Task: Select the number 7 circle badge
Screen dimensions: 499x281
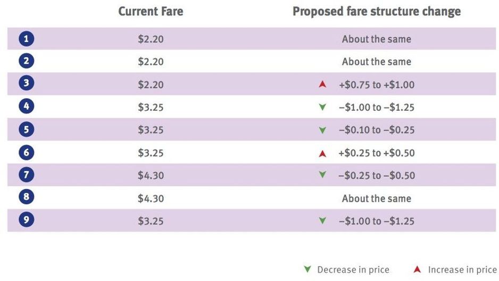Action: click(x=26, y=175)
